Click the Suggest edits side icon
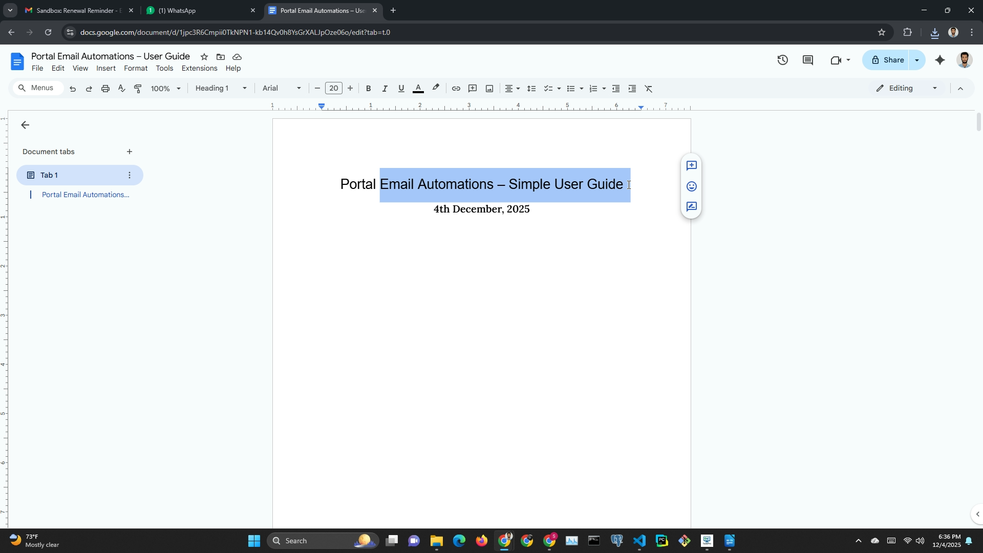This screenshot has height=553, width=983. tap(692, 207)
